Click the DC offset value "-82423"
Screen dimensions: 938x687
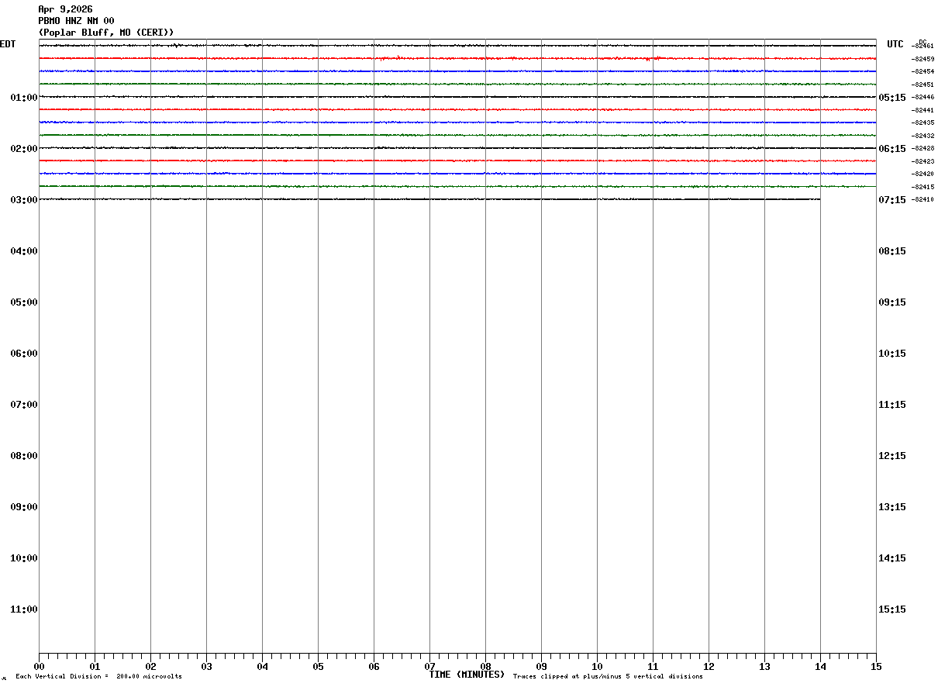pos(922,161)
